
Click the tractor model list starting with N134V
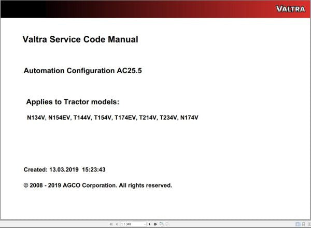(112, 118)
